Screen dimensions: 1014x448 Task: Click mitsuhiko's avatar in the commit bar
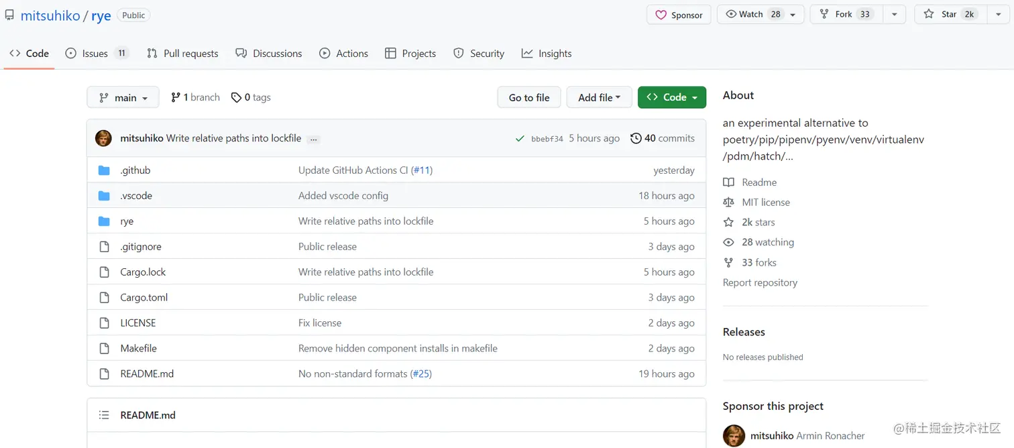[x=103, y=138]
